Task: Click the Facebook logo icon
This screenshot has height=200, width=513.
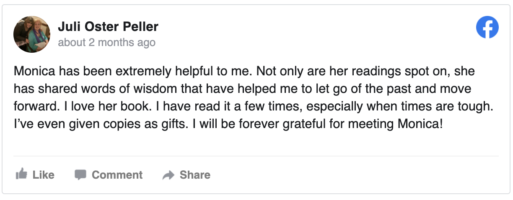Action: [487, 27]
